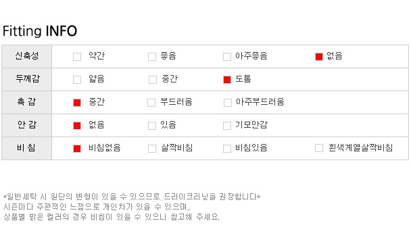Image resolution: width=411 pixels, height=244 pixels.
Task: Check the 약간 box in 신축성 row
Action: tap(77, 57)
